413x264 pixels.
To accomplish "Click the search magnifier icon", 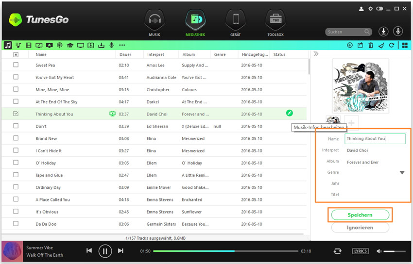I will (x=367, y=32).
